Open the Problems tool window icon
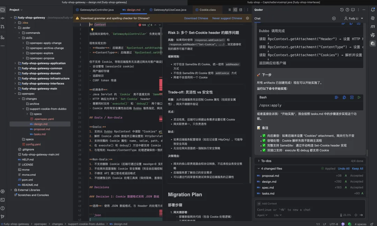Image resolution: width=377 pixels, height=226 pixels. click(3, 208)
